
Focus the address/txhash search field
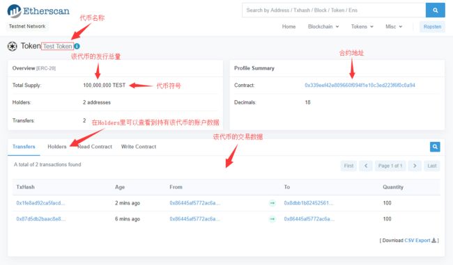[x=334, y=10]
